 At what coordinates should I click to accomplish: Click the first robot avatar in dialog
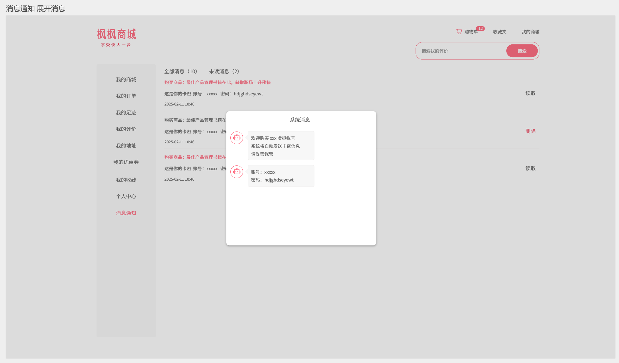[237, 138]
